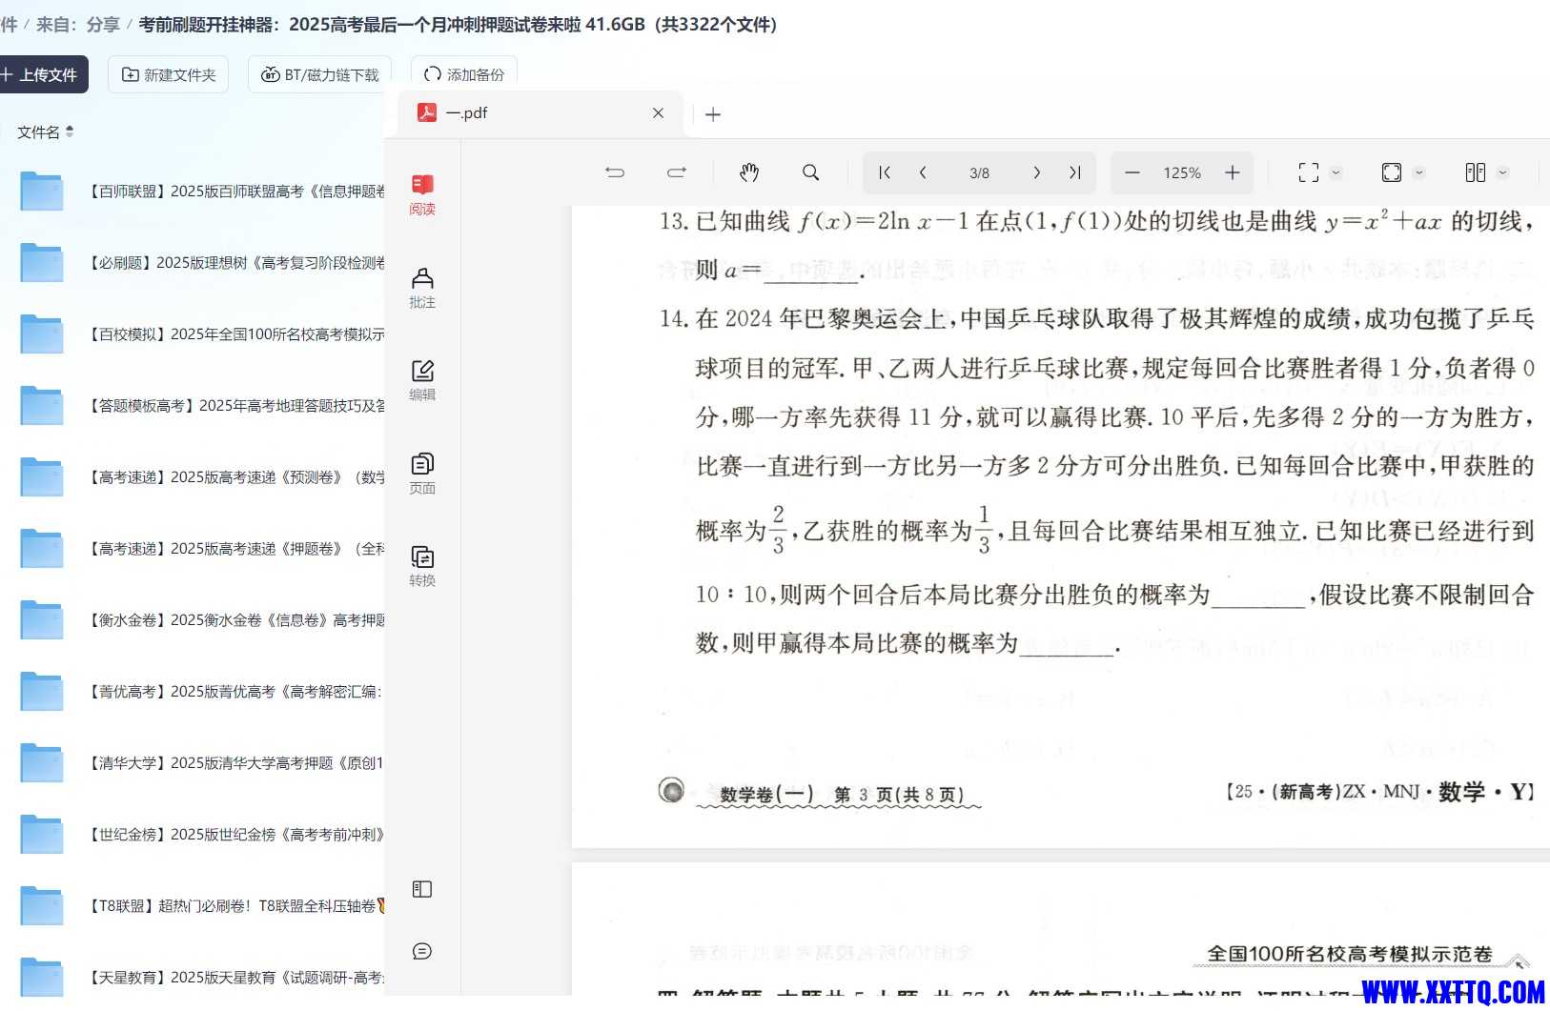Image resolution: width=1550 pixels, height=1011 pixels.
Task: Open the 页面 page management panel
Action: pos(422,474)
